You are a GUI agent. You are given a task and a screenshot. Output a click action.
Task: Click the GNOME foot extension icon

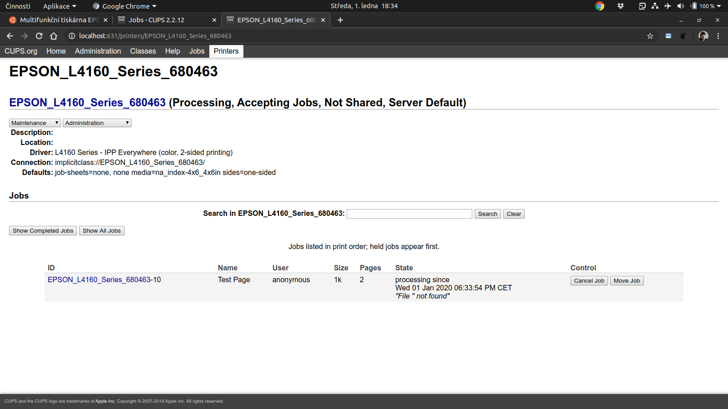pos(683,36)
